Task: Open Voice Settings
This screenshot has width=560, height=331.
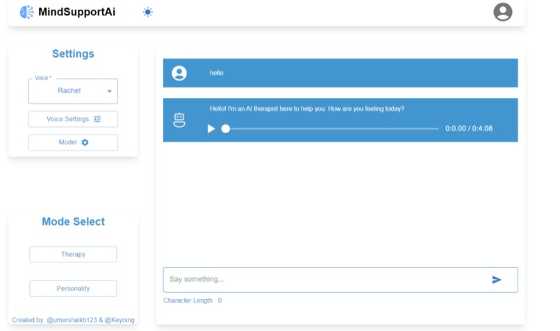Action: point(73,119)
